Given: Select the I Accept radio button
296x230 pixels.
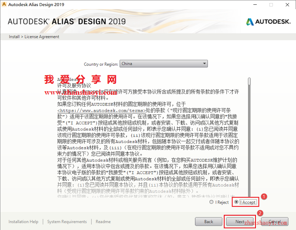Looking at the screenshot, I should tap(236, 202).
